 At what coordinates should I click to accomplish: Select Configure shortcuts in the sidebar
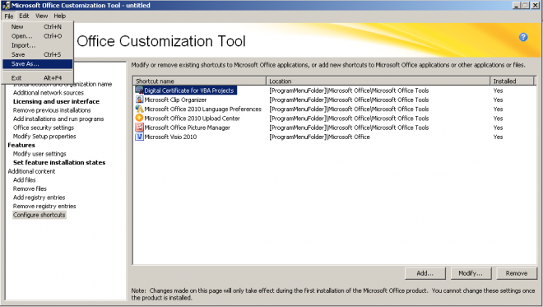(x=39, y=215)
